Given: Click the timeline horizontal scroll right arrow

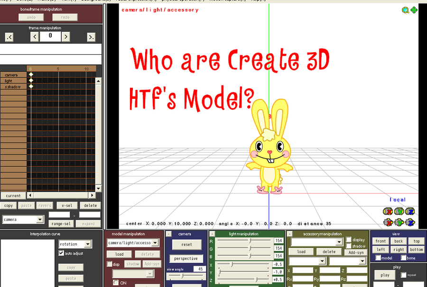Looking at the screenshot, I should pos(92,195).
